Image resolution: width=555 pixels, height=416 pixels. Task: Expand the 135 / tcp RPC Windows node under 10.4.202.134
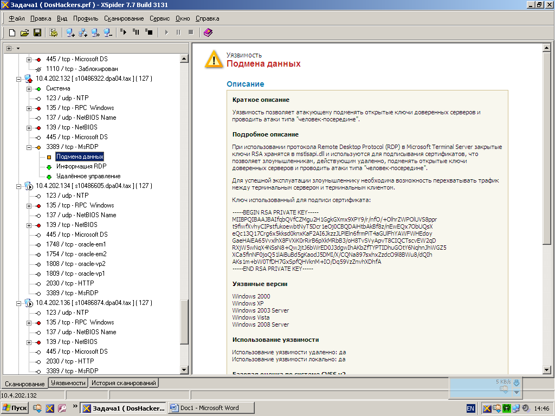[x=29, y=205]
